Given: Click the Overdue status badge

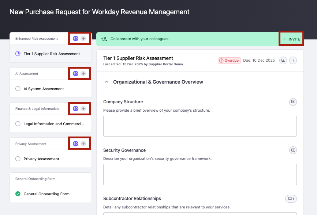Looking at the screenshot, I should coord(229,61).
